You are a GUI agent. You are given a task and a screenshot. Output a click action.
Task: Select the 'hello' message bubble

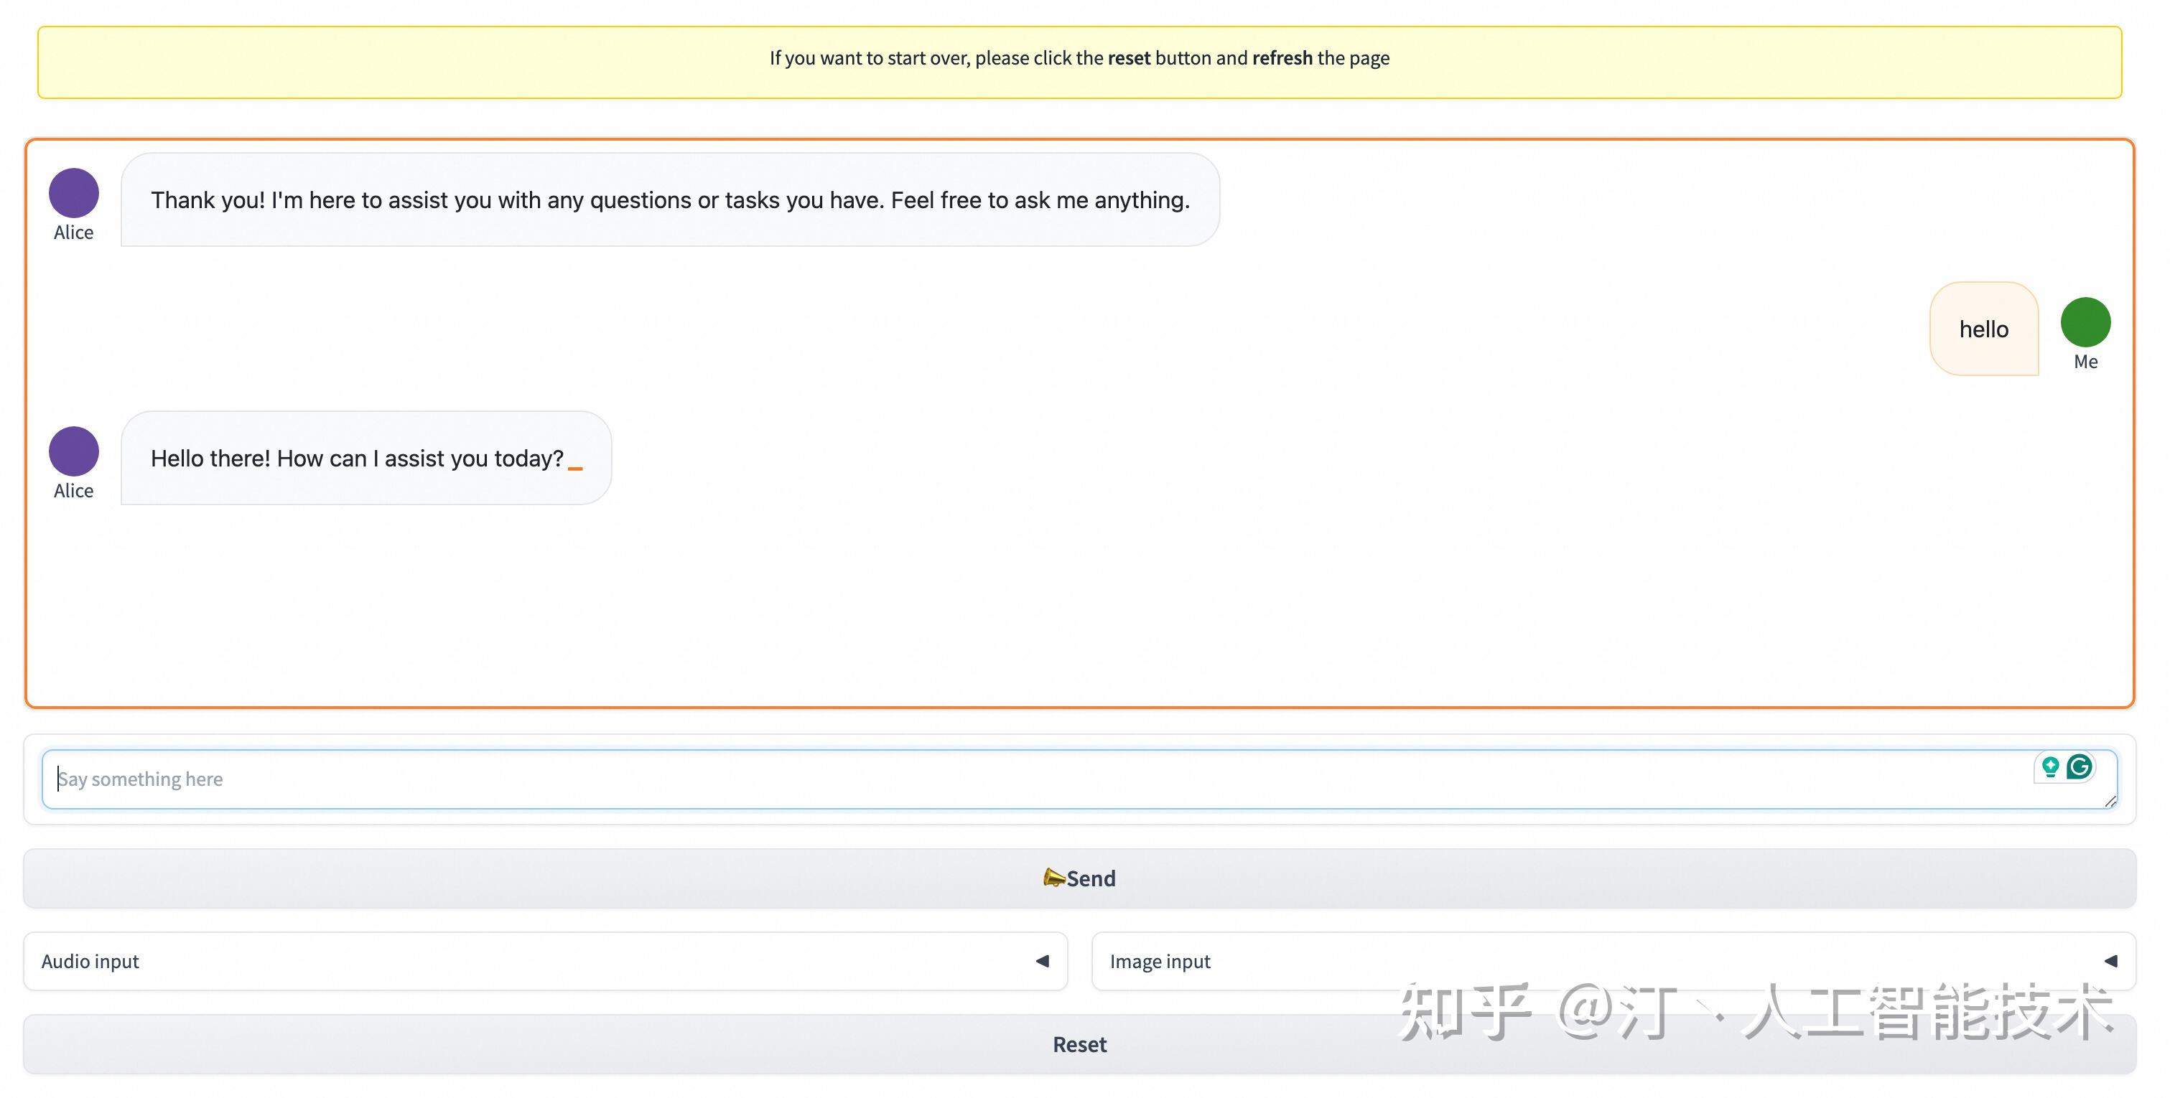point(1983,329)
